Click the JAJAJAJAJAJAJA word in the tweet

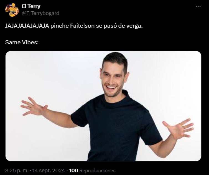click(27, 26)
